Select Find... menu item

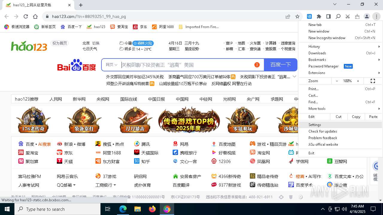point(341,102)
